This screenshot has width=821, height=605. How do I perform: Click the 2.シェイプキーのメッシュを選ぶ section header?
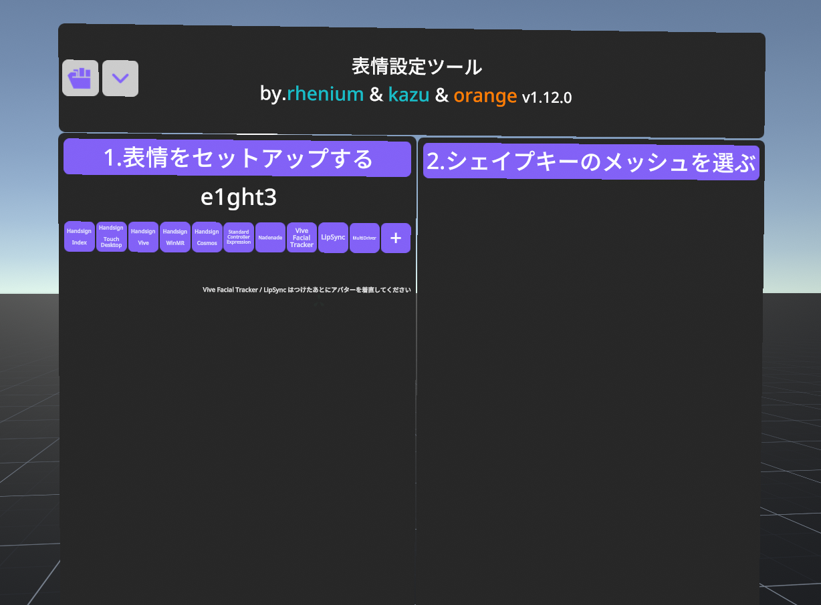pyautogui.click(x=591, y=162)
